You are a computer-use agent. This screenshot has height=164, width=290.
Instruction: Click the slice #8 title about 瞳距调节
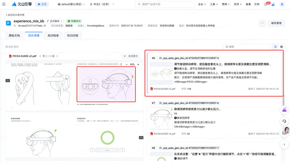pos(225,154)
